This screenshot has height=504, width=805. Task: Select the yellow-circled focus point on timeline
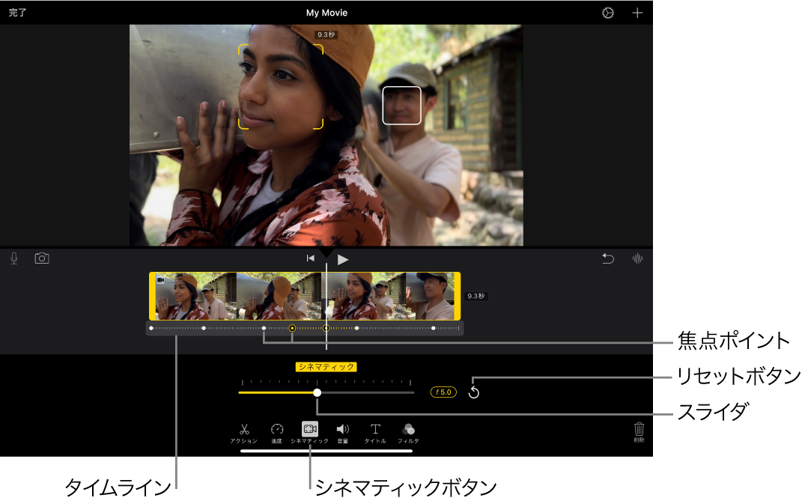tap(292, 328)
